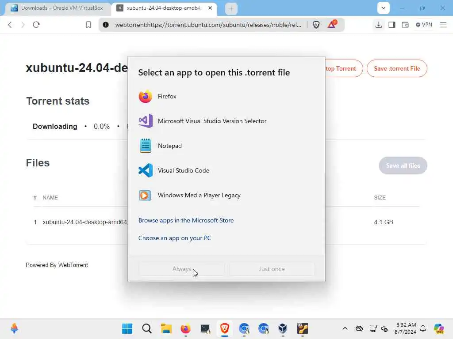453x339 pixels.
Task: Click the webtorrent URL address bar
Action: [208, 25]
